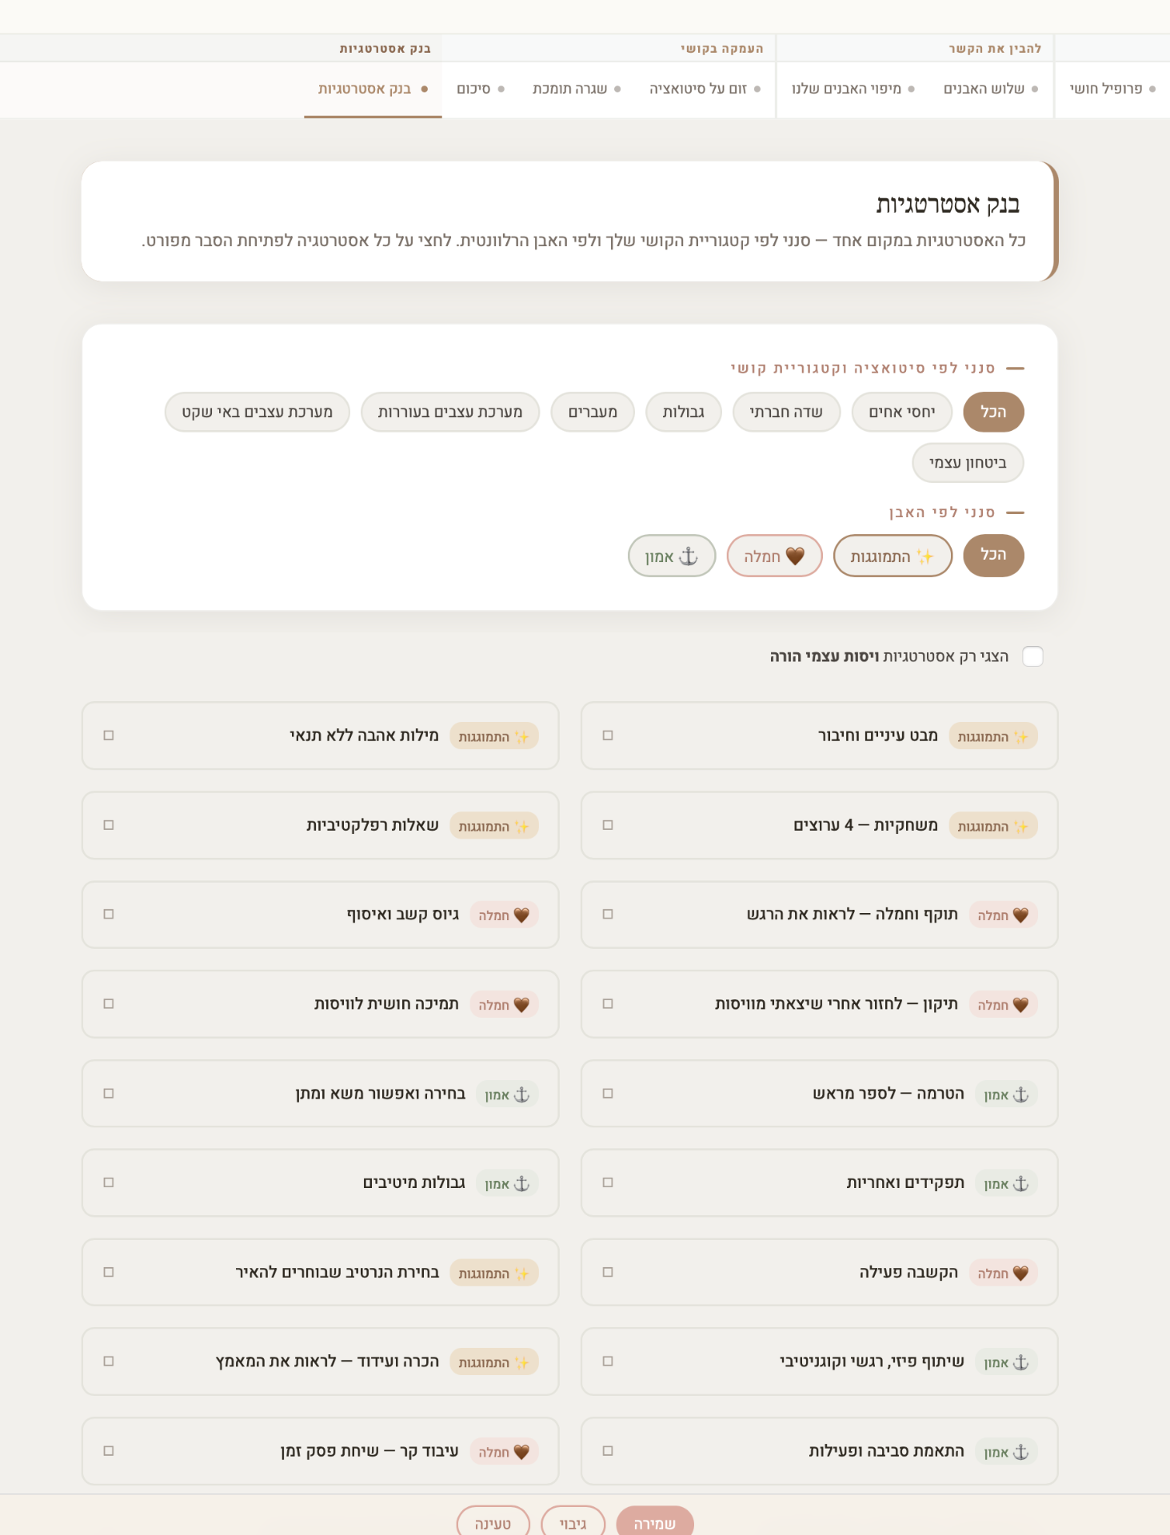1170x1535 pixels.
Task: Select the יחסי אחים category filter
Action: coord(902,412)
